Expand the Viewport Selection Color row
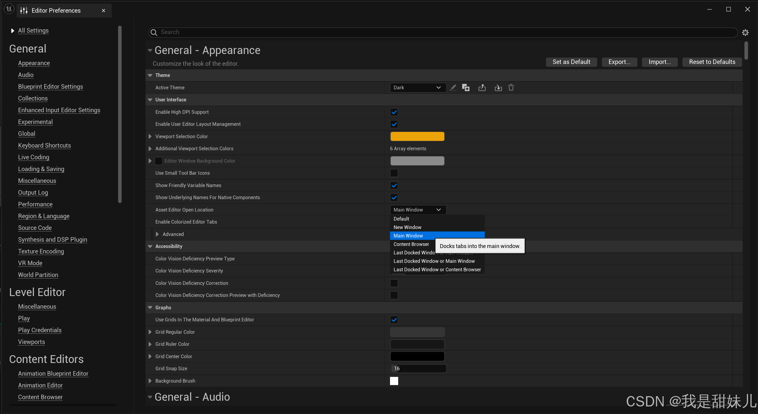 click(150, 137)
